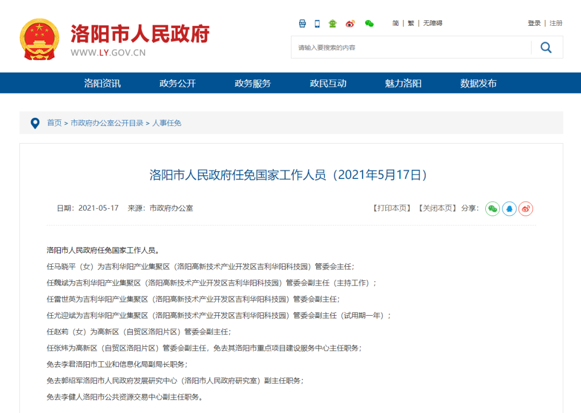Open 政务公开 navigation menu

(x=178, y=83)
